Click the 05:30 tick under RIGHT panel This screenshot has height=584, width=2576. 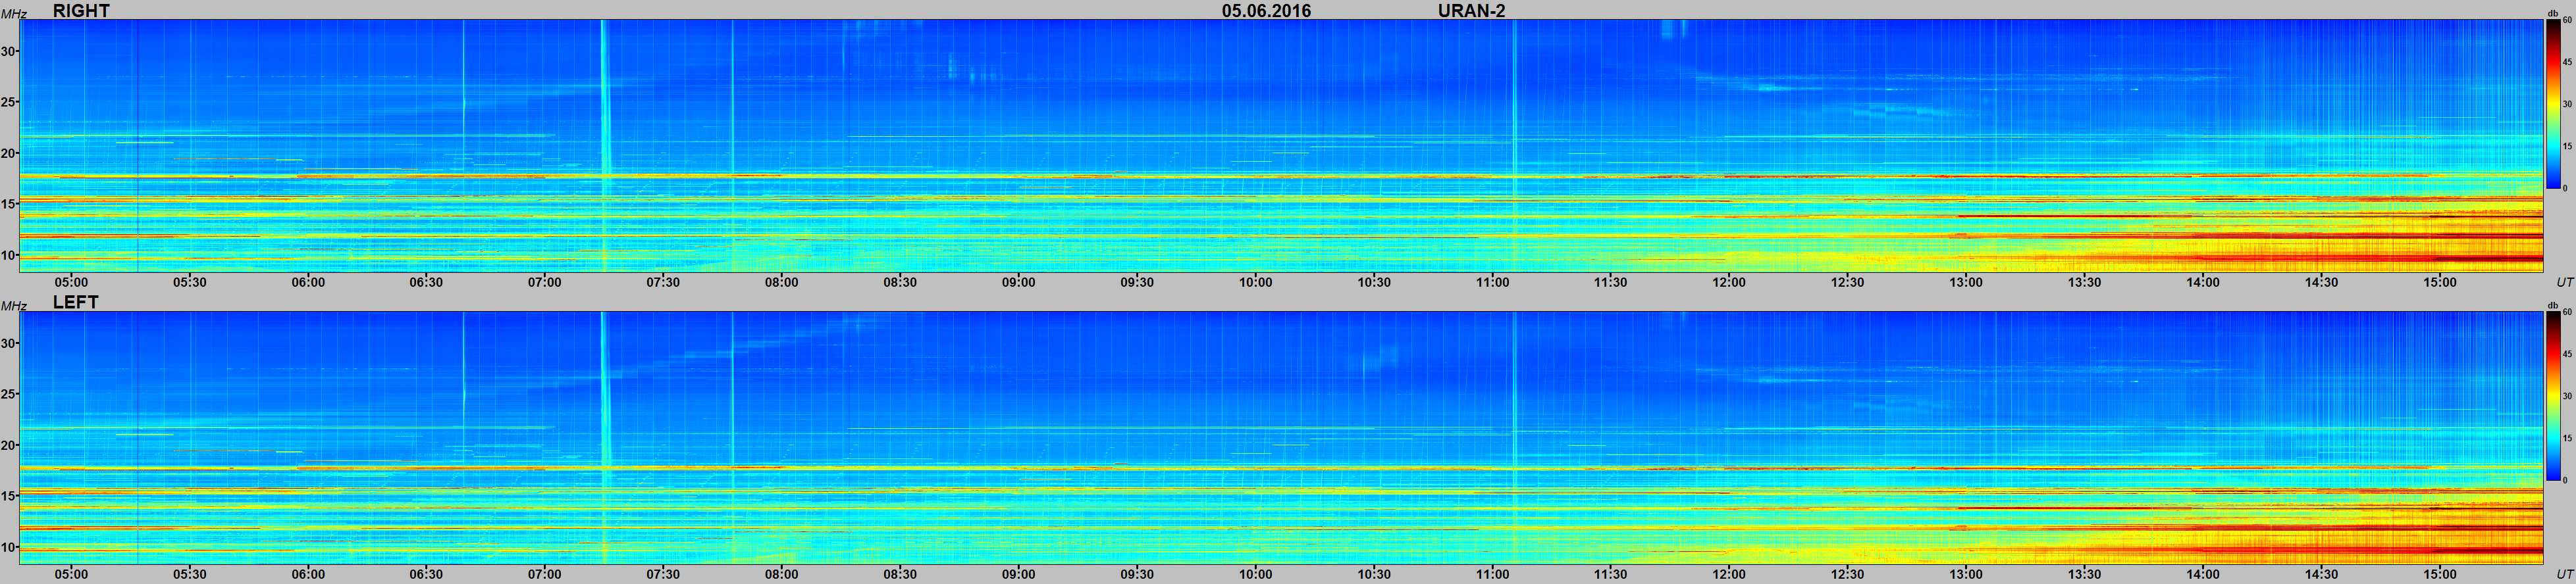pos(189,283)
